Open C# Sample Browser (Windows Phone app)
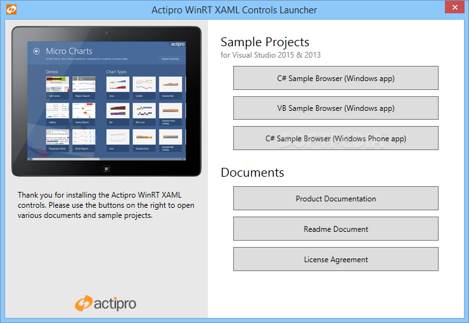The height and width of the screenshot is (323, 469). (x=336, y=138)
